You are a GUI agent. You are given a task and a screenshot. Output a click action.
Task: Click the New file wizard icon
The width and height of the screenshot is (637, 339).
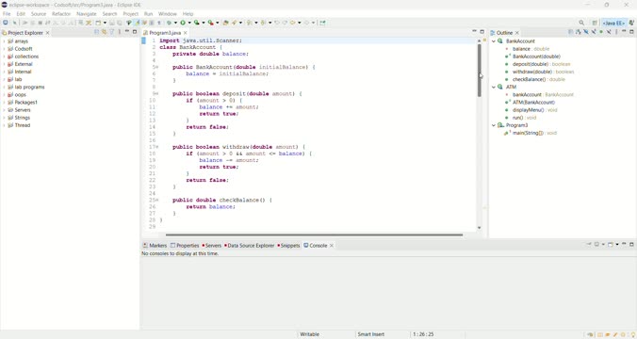(98, 23)
